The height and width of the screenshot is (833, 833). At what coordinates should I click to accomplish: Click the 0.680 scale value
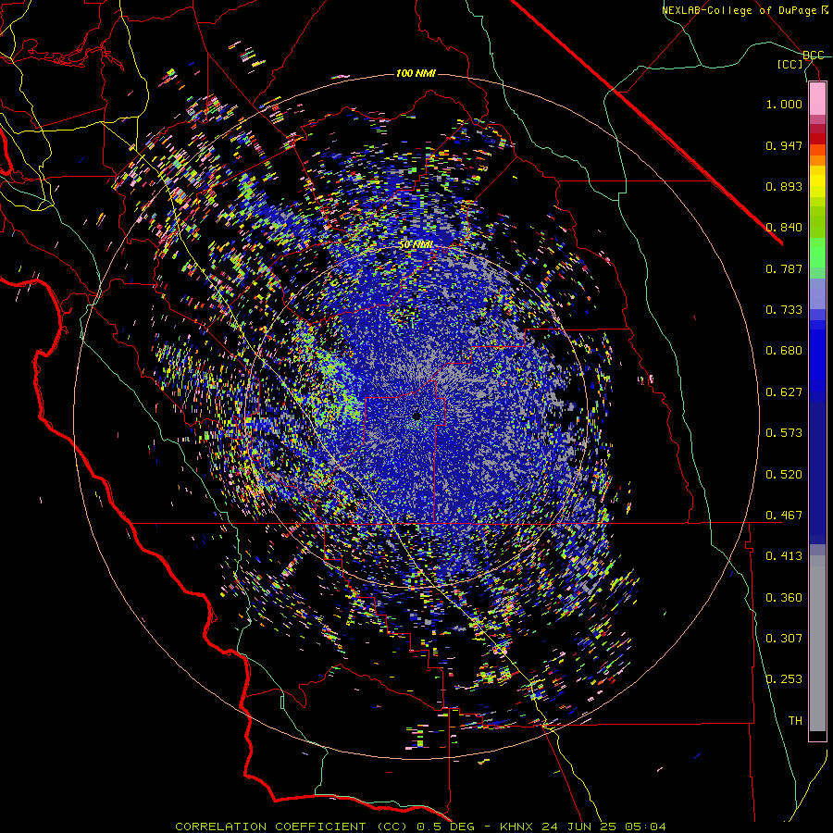click(784, 351)
